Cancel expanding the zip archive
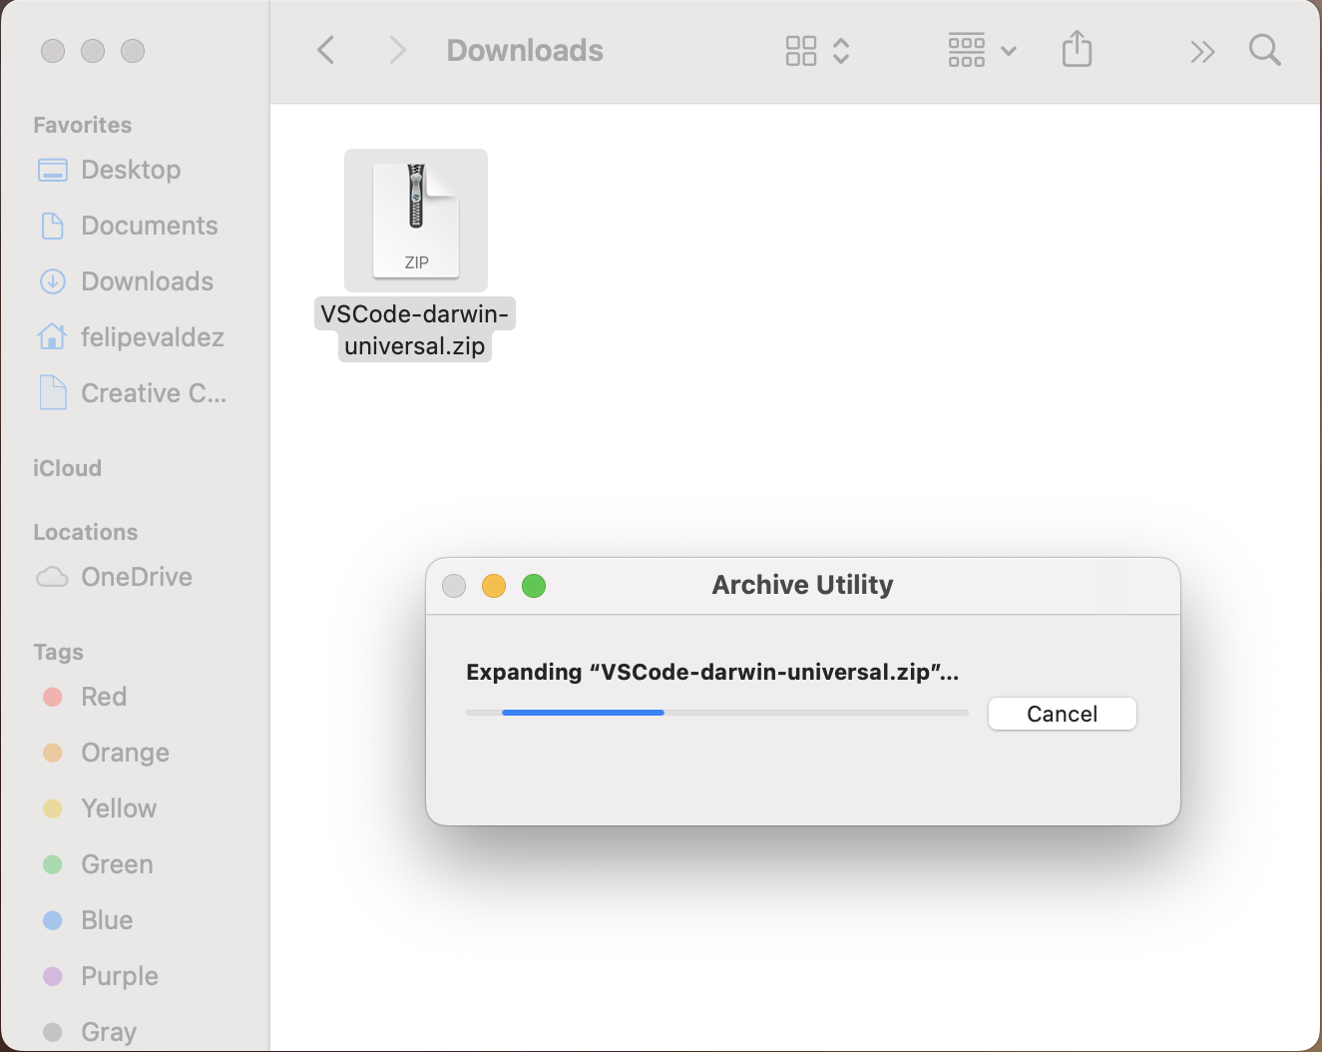The height and width of the screenshot is (1052, 1322). pyautogui.click(x=1062, y=714)
